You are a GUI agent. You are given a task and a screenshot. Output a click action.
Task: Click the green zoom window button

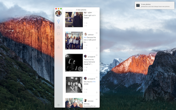[61, 9]
